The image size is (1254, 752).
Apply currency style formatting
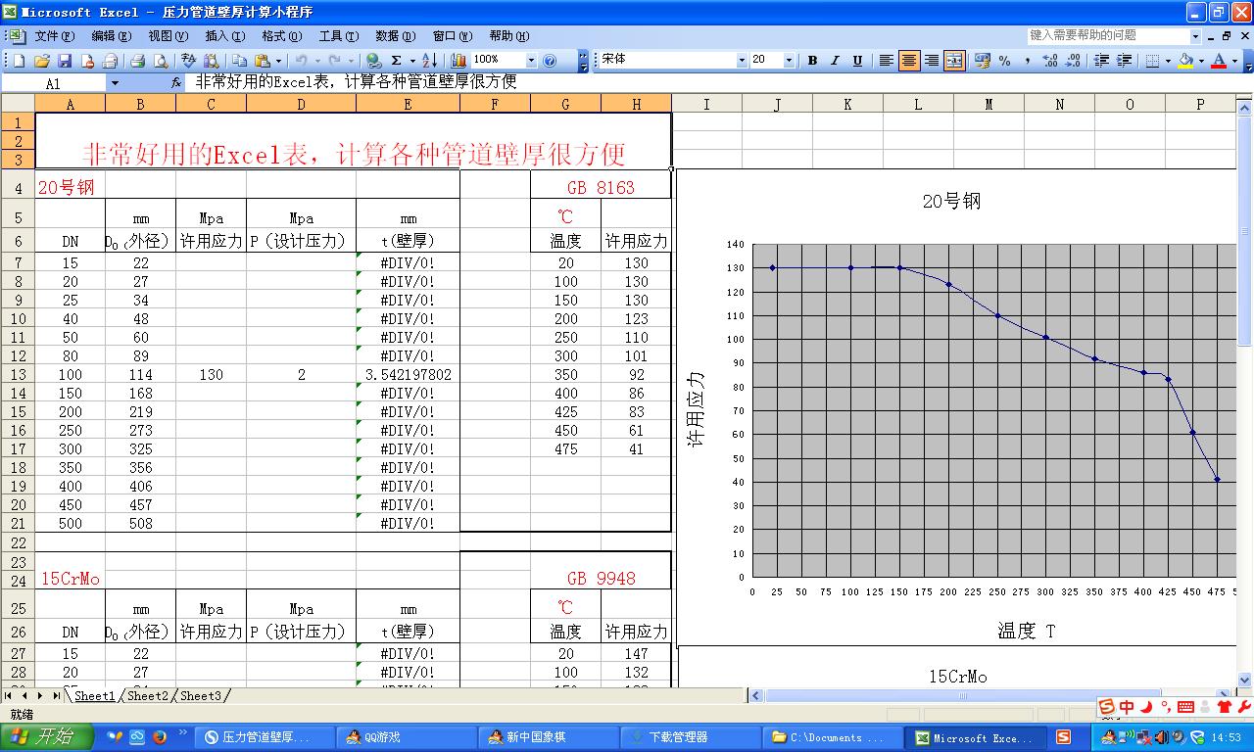tap(983, 61)
